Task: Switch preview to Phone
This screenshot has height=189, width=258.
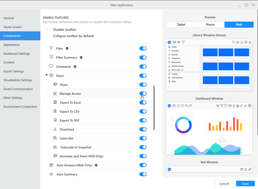Action: [210, 24]
